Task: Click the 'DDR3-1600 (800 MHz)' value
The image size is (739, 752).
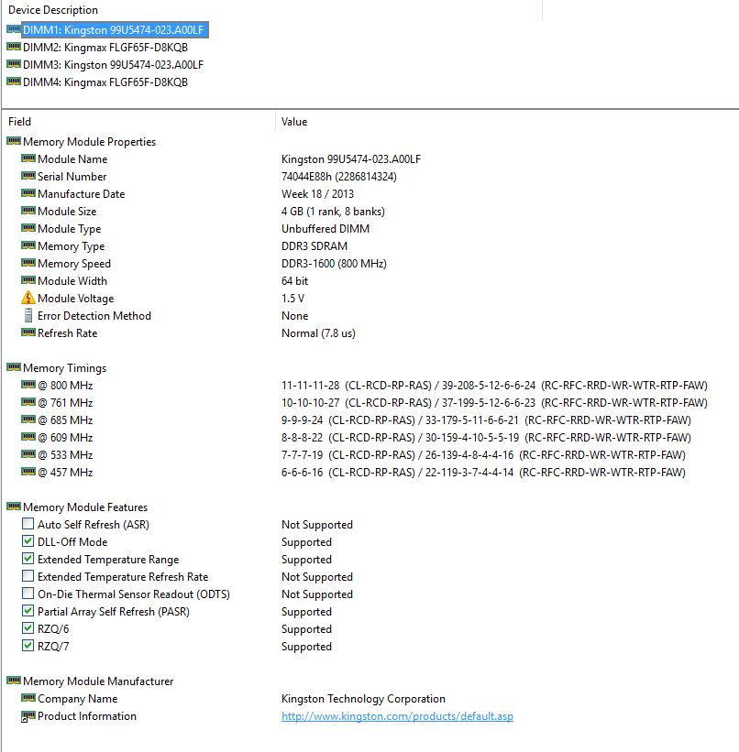Action: point(335,263)
